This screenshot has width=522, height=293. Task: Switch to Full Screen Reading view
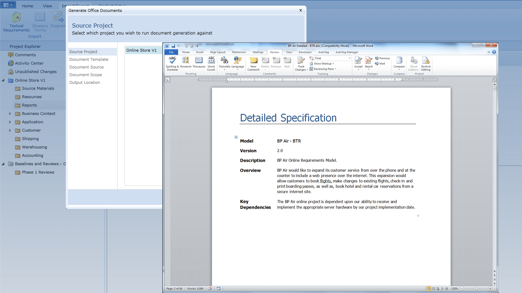click(433, 288)
